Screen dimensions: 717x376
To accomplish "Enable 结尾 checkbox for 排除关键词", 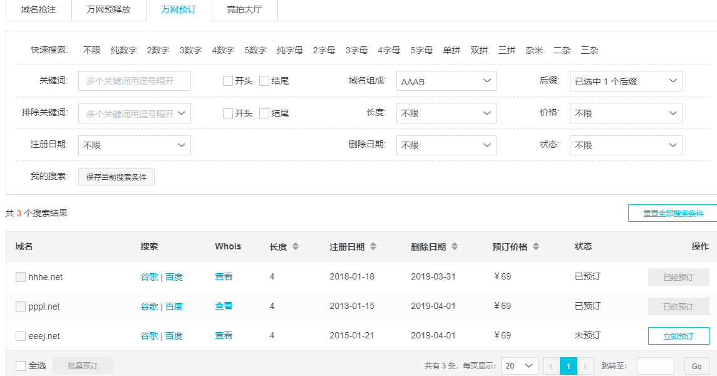I will tap(264, 113).
